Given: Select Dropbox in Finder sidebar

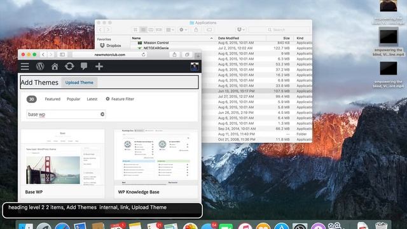Looking at the screenshot, I should pos(111,45).
